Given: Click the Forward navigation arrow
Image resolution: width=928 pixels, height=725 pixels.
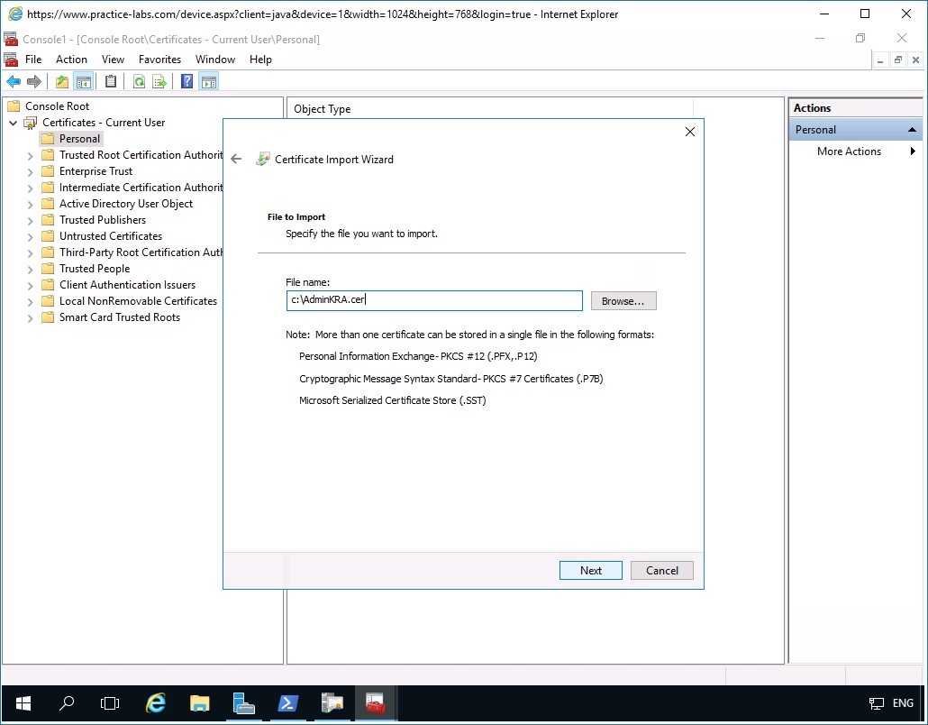Looking at the screenshot, I should point(34,81).
